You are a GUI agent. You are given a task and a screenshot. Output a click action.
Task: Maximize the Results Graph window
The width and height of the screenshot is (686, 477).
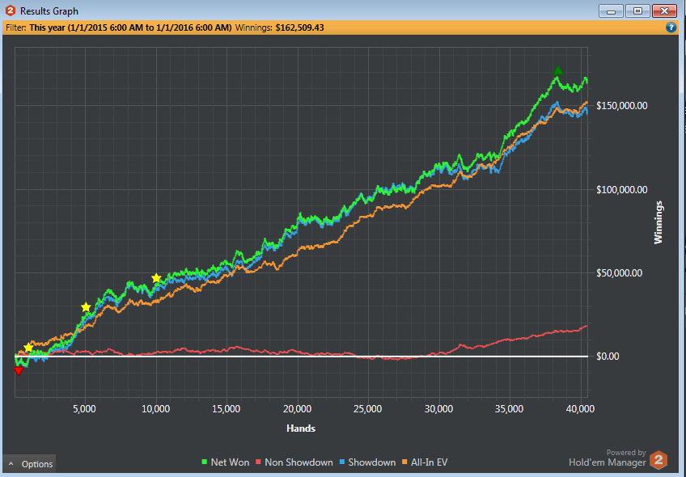click(637, 11)
